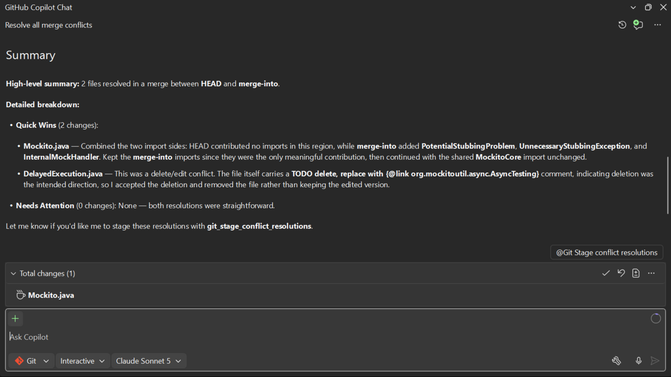Screen dimensions: 671x377
Task: Click the send message arrow
Action: click(x=655, y=361)
